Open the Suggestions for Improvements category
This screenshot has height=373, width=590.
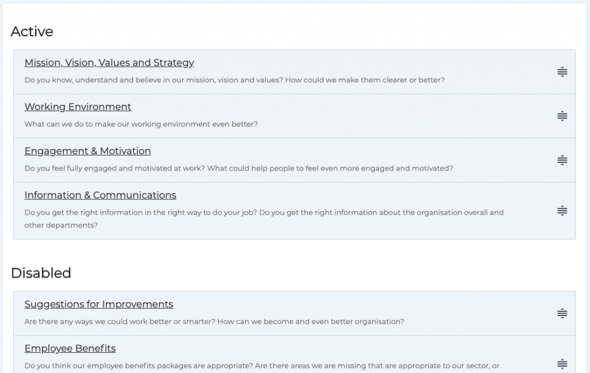click(x=99, y=305)
